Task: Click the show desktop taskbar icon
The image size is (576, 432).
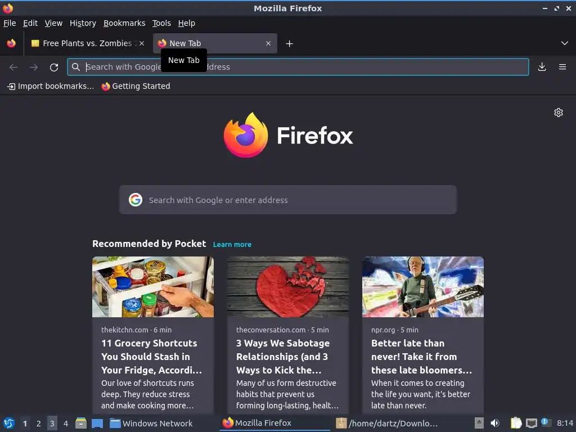Action: pyautogui.click(x=97, y=424)
